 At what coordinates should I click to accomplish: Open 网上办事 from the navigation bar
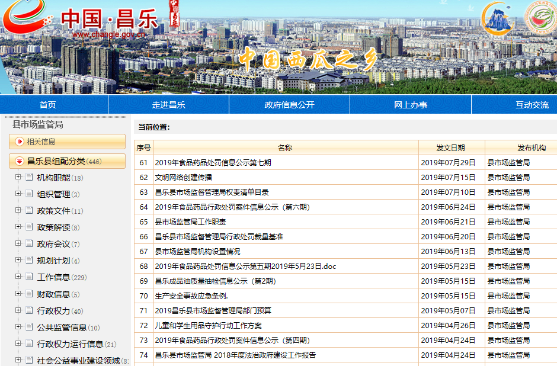point(410,105)
